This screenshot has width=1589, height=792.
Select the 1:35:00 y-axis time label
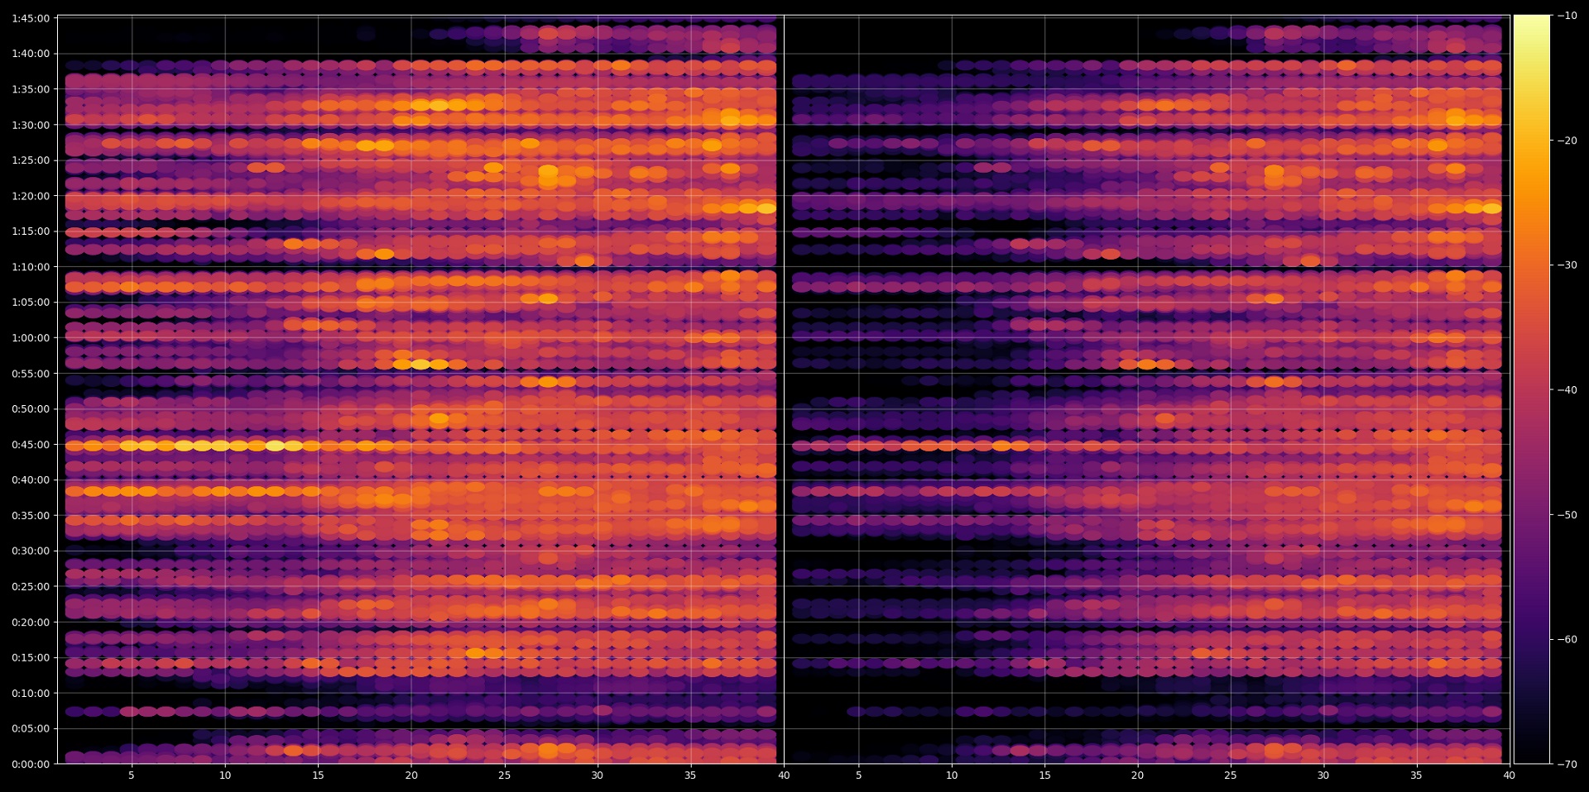[x=31, y=89]
